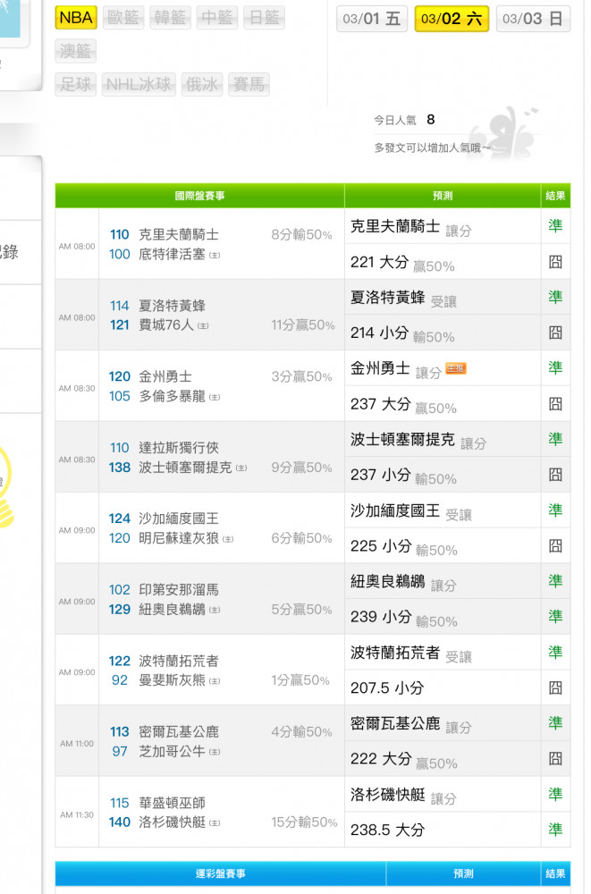Open NHL冰球 tab
591x894 pixels.
pyautogui.click(x=139, y=84)
